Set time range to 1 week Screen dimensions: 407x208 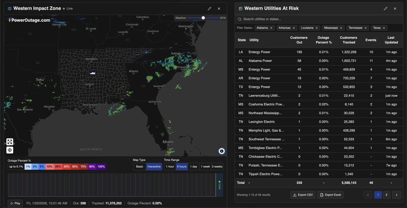pos(205,167)
